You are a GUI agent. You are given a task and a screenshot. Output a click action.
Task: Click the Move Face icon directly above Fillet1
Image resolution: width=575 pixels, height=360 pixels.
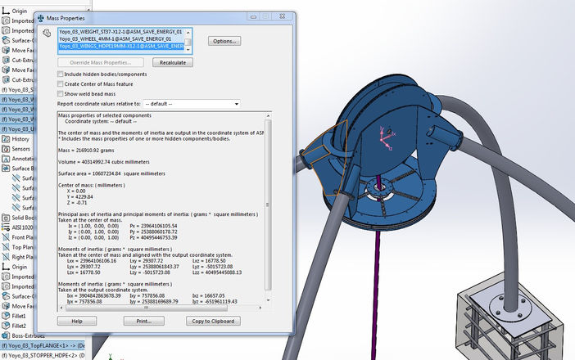tap(6, 306)
